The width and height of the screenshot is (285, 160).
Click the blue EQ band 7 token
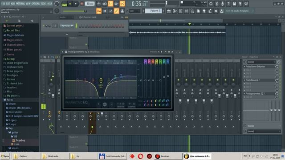(168, 61)
